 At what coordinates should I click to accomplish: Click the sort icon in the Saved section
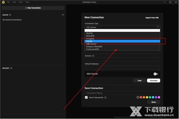click(x=63, y=15)
